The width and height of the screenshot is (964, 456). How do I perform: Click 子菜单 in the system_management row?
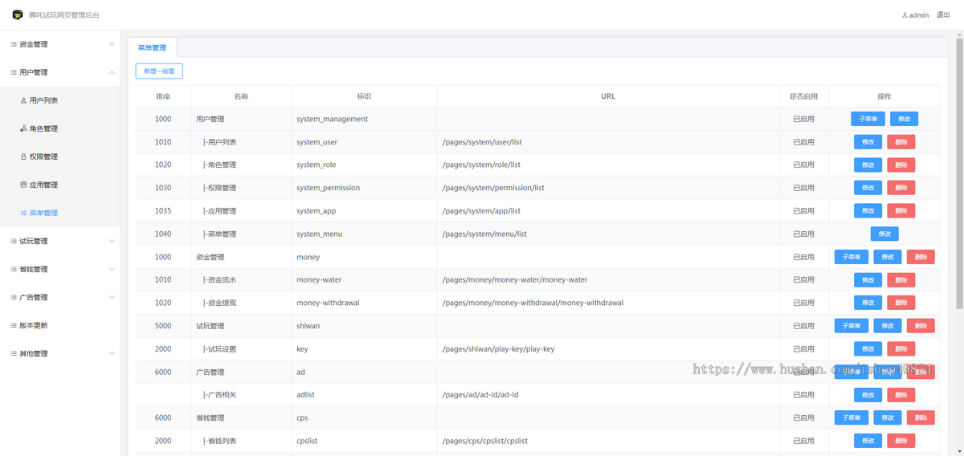tap(868, 119)
